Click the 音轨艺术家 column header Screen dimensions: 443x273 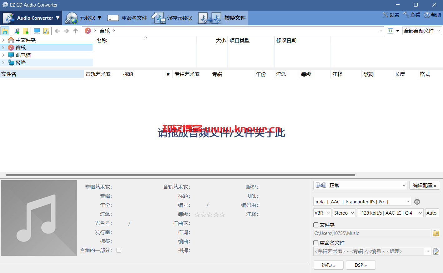[102, 74]
